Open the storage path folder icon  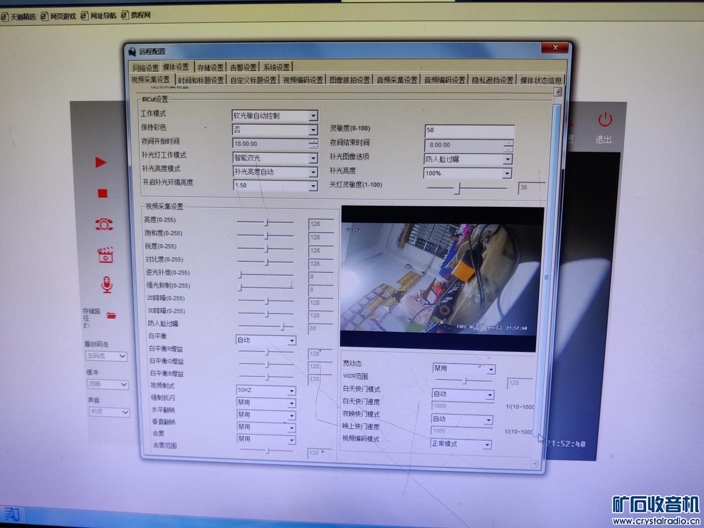pyautogui.click(x=112, y=315)
